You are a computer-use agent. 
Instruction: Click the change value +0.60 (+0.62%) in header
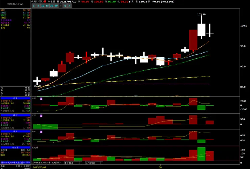[163, 2]
